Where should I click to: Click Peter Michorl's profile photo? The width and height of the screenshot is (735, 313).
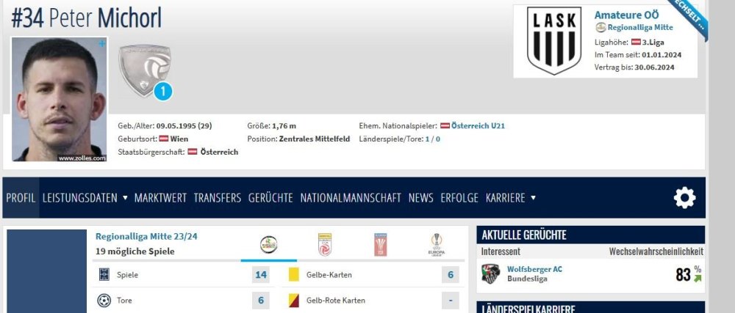point(60,99)
